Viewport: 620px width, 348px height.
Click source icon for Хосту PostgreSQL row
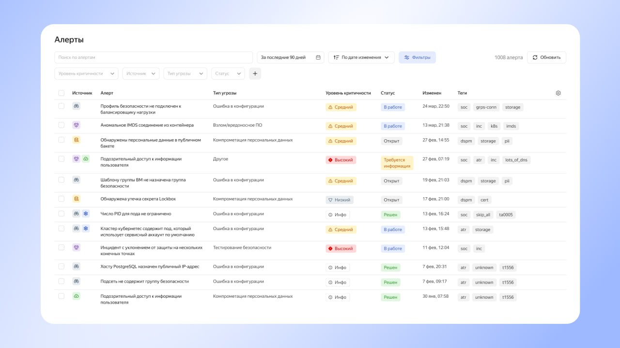pos(76,266)
